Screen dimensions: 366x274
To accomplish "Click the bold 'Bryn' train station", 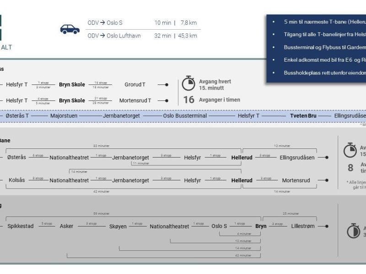I will coord(261,226).
